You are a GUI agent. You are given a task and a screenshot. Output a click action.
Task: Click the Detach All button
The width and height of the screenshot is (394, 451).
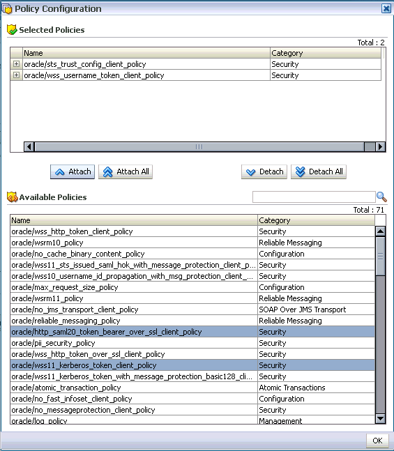(319, 171)
